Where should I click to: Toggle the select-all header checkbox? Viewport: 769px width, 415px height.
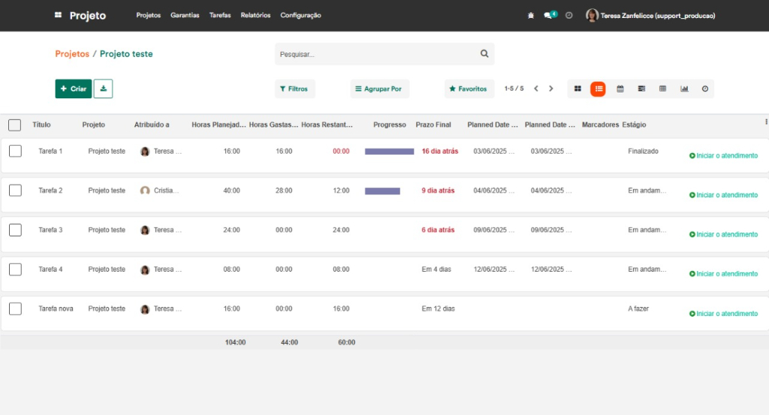[14, 125]
